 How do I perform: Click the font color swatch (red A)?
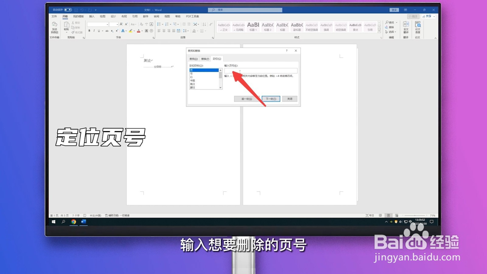tap(138, 31)
